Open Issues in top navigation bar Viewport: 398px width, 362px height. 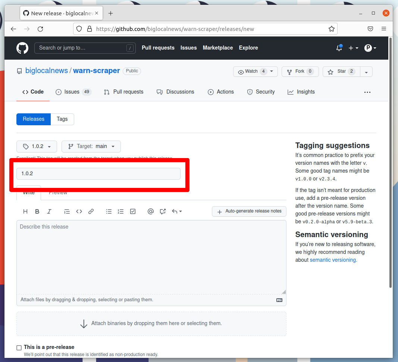(x=189, y=48)
